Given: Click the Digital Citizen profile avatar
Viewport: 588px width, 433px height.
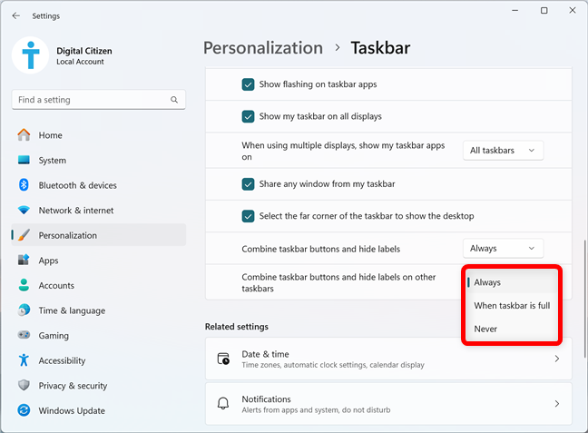Looking at the screenshot, I should (30, 55).
